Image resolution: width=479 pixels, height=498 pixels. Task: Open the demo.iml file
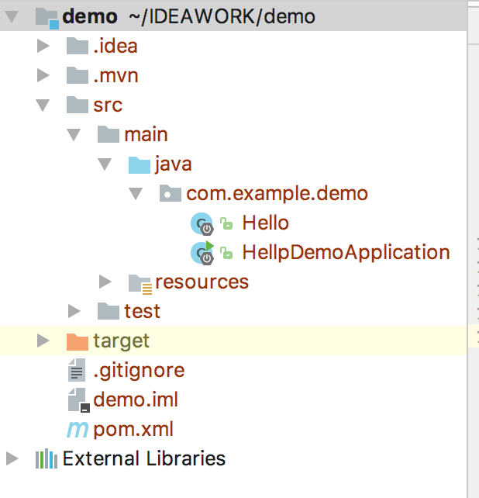point(136,399)
